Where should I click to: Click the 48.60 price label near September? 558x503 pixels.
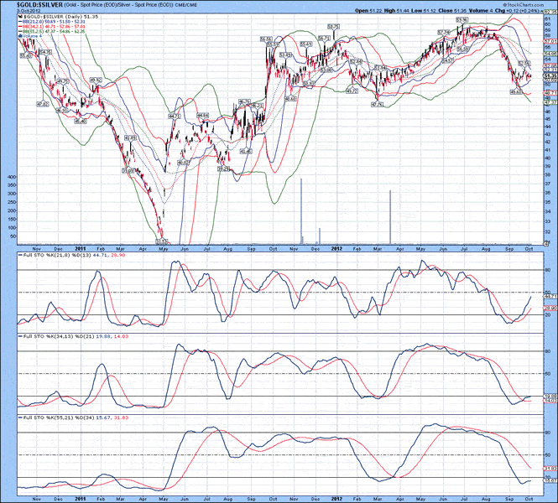coord(516,91)
